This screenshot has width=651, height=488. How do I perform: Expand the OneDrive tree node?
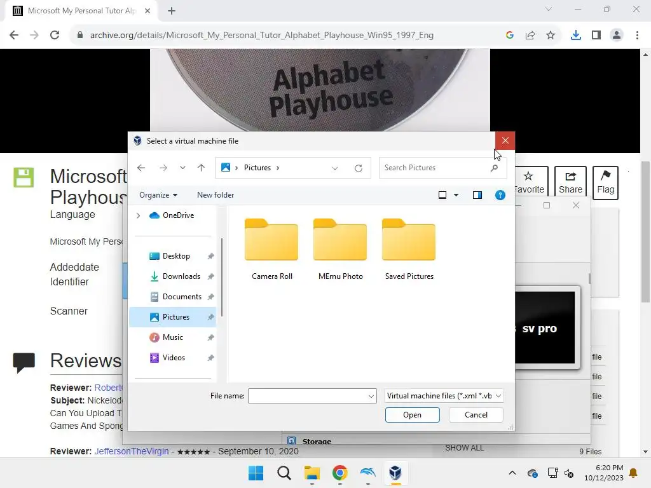tap(138, 215)
